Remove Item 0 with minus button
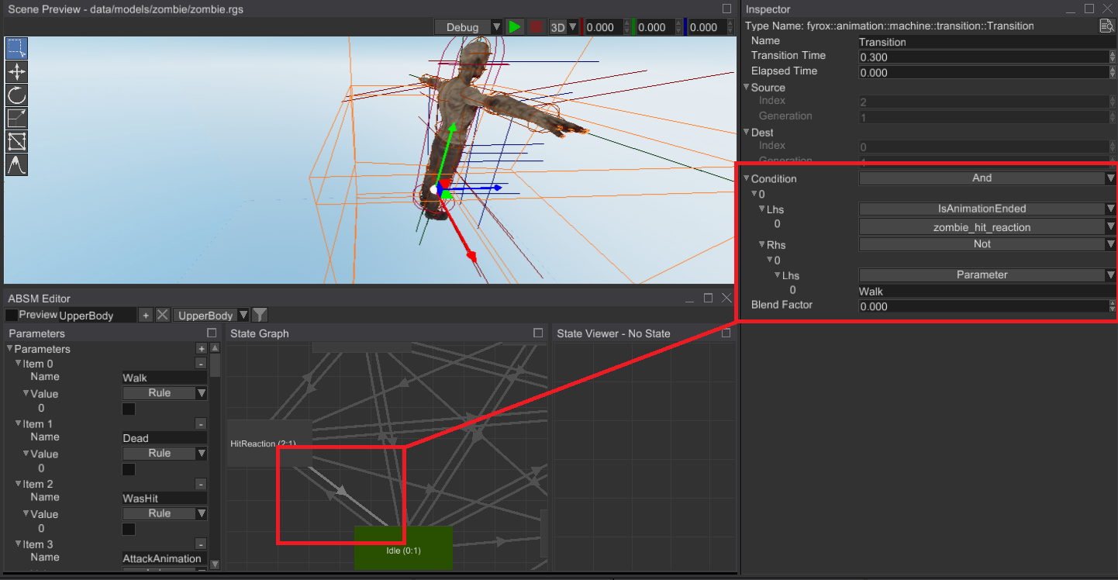1118x580 pixels. pyautogui.click(x=201, y=364)
